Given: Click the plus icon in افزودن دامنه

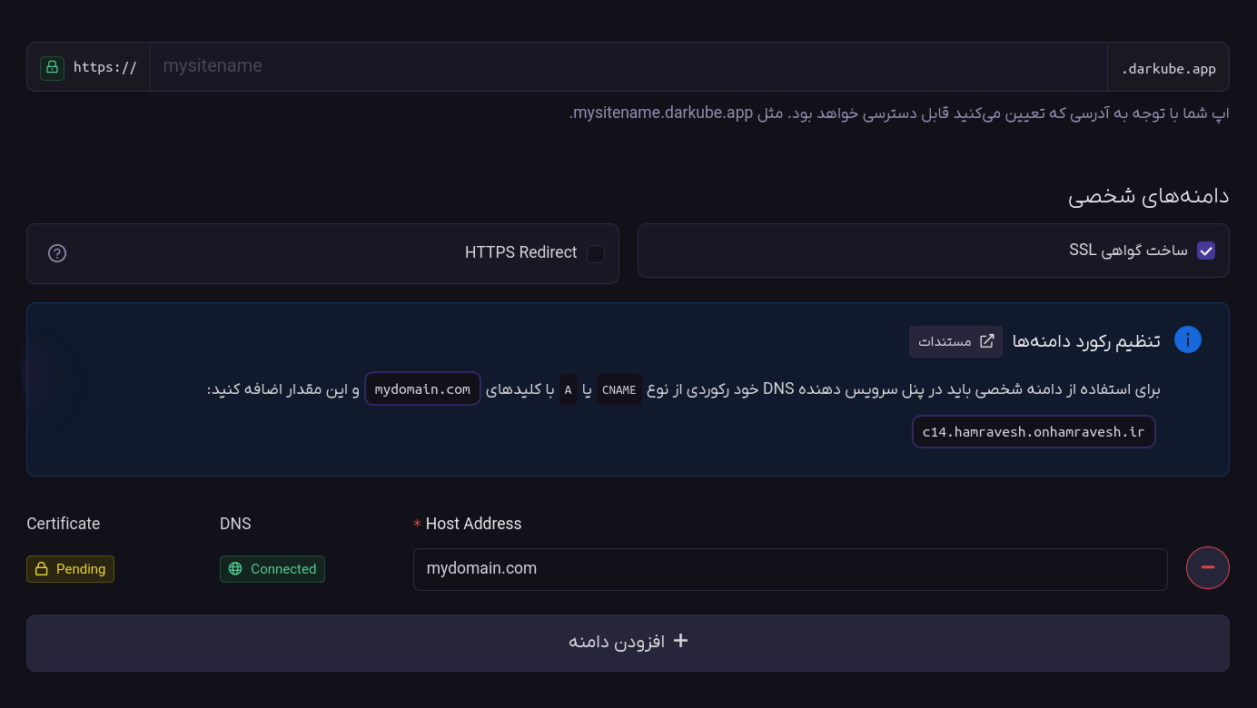Looking at the screenshot, I should coord(680,641).
